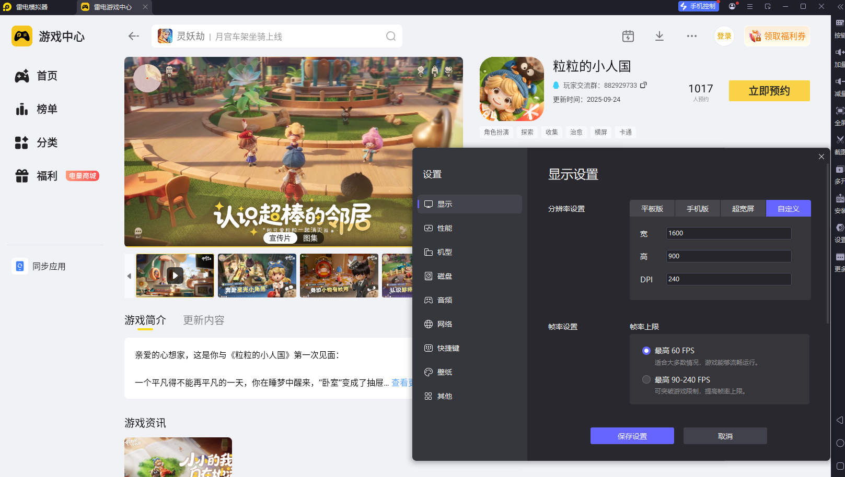Click the 保存设置 button
Screen dimensions: 845x477
[632, 436]
